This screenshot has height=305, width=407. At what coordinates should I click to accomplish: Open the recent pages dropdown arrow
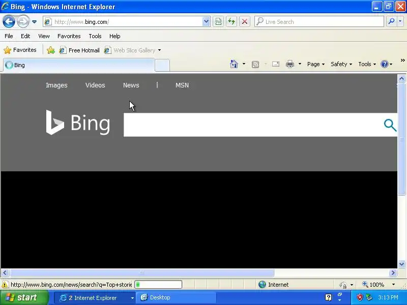click(x=34, y=22)
